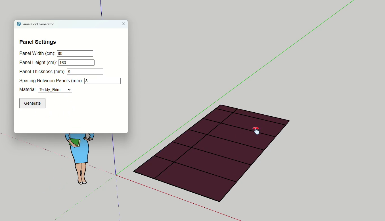Select the woman scale figure's blue dress

pyautogui.click(x=81, y=154)
